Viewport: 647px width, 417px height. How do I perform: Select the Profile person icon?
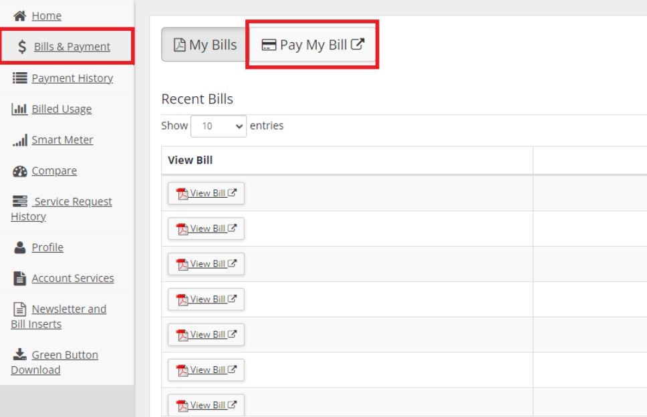[19, 247]
